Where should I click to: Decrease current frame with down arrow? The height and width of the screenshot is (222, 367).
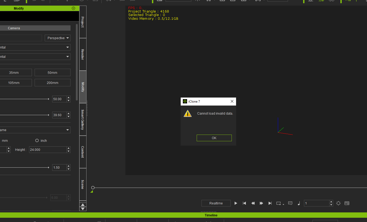331,205
